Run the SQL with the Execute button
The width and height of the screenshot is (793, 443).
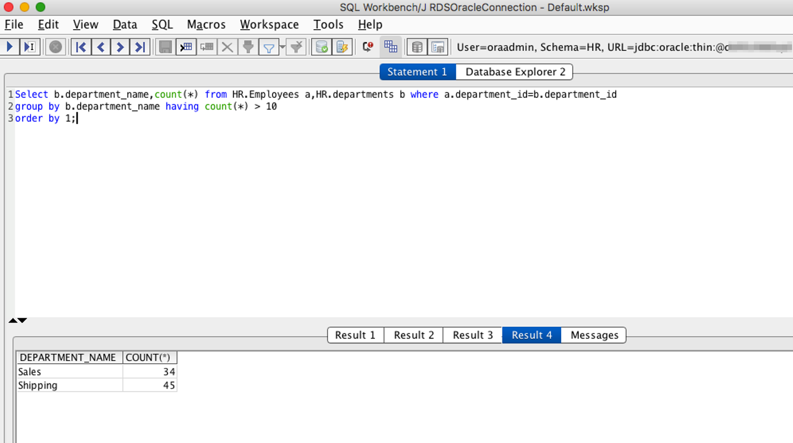click(x=9, y=47)
